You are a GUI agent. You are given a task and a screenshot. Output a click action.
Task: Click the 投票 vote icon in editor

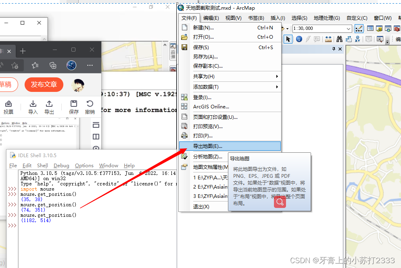pos(8,107)
